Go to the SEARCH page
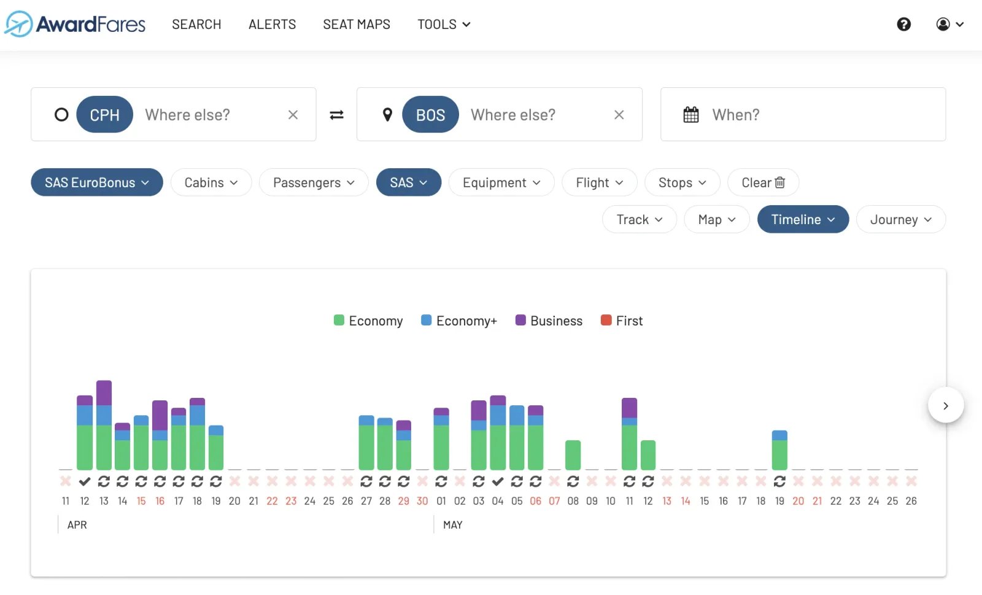The image size is (982, 595). (x=196, y=24)
